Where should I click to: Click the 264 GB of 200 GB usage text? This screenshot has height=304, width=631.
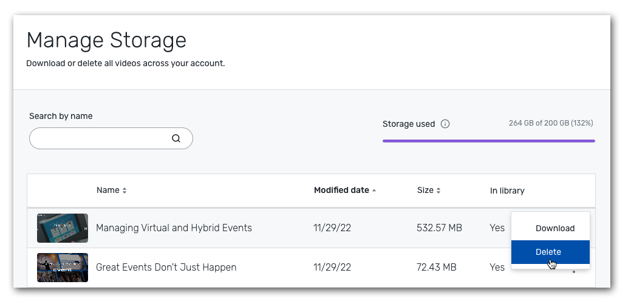550,123
